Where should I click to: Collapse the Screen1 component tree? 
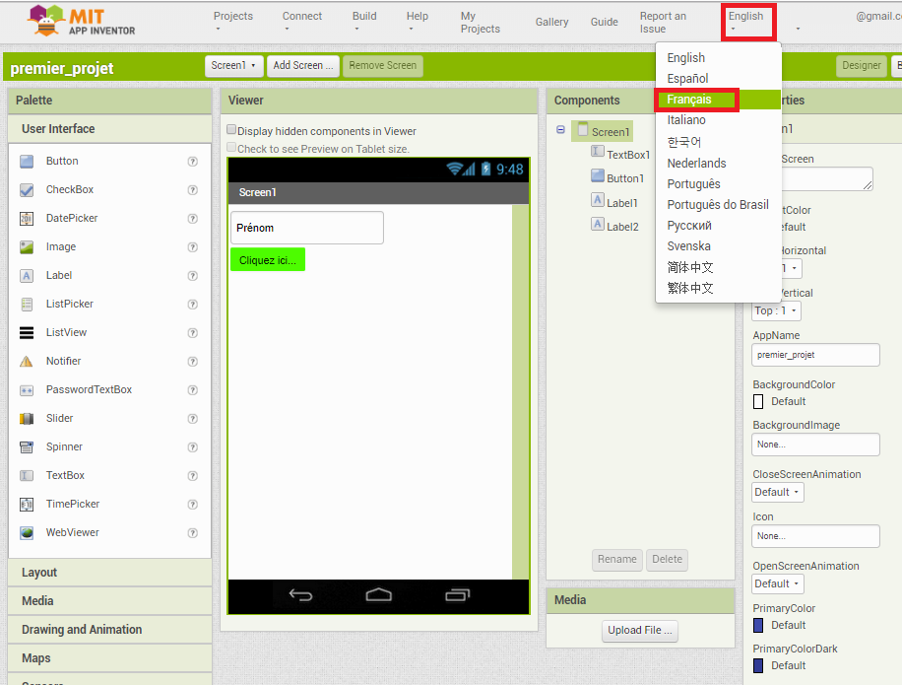tap(560, 130)
